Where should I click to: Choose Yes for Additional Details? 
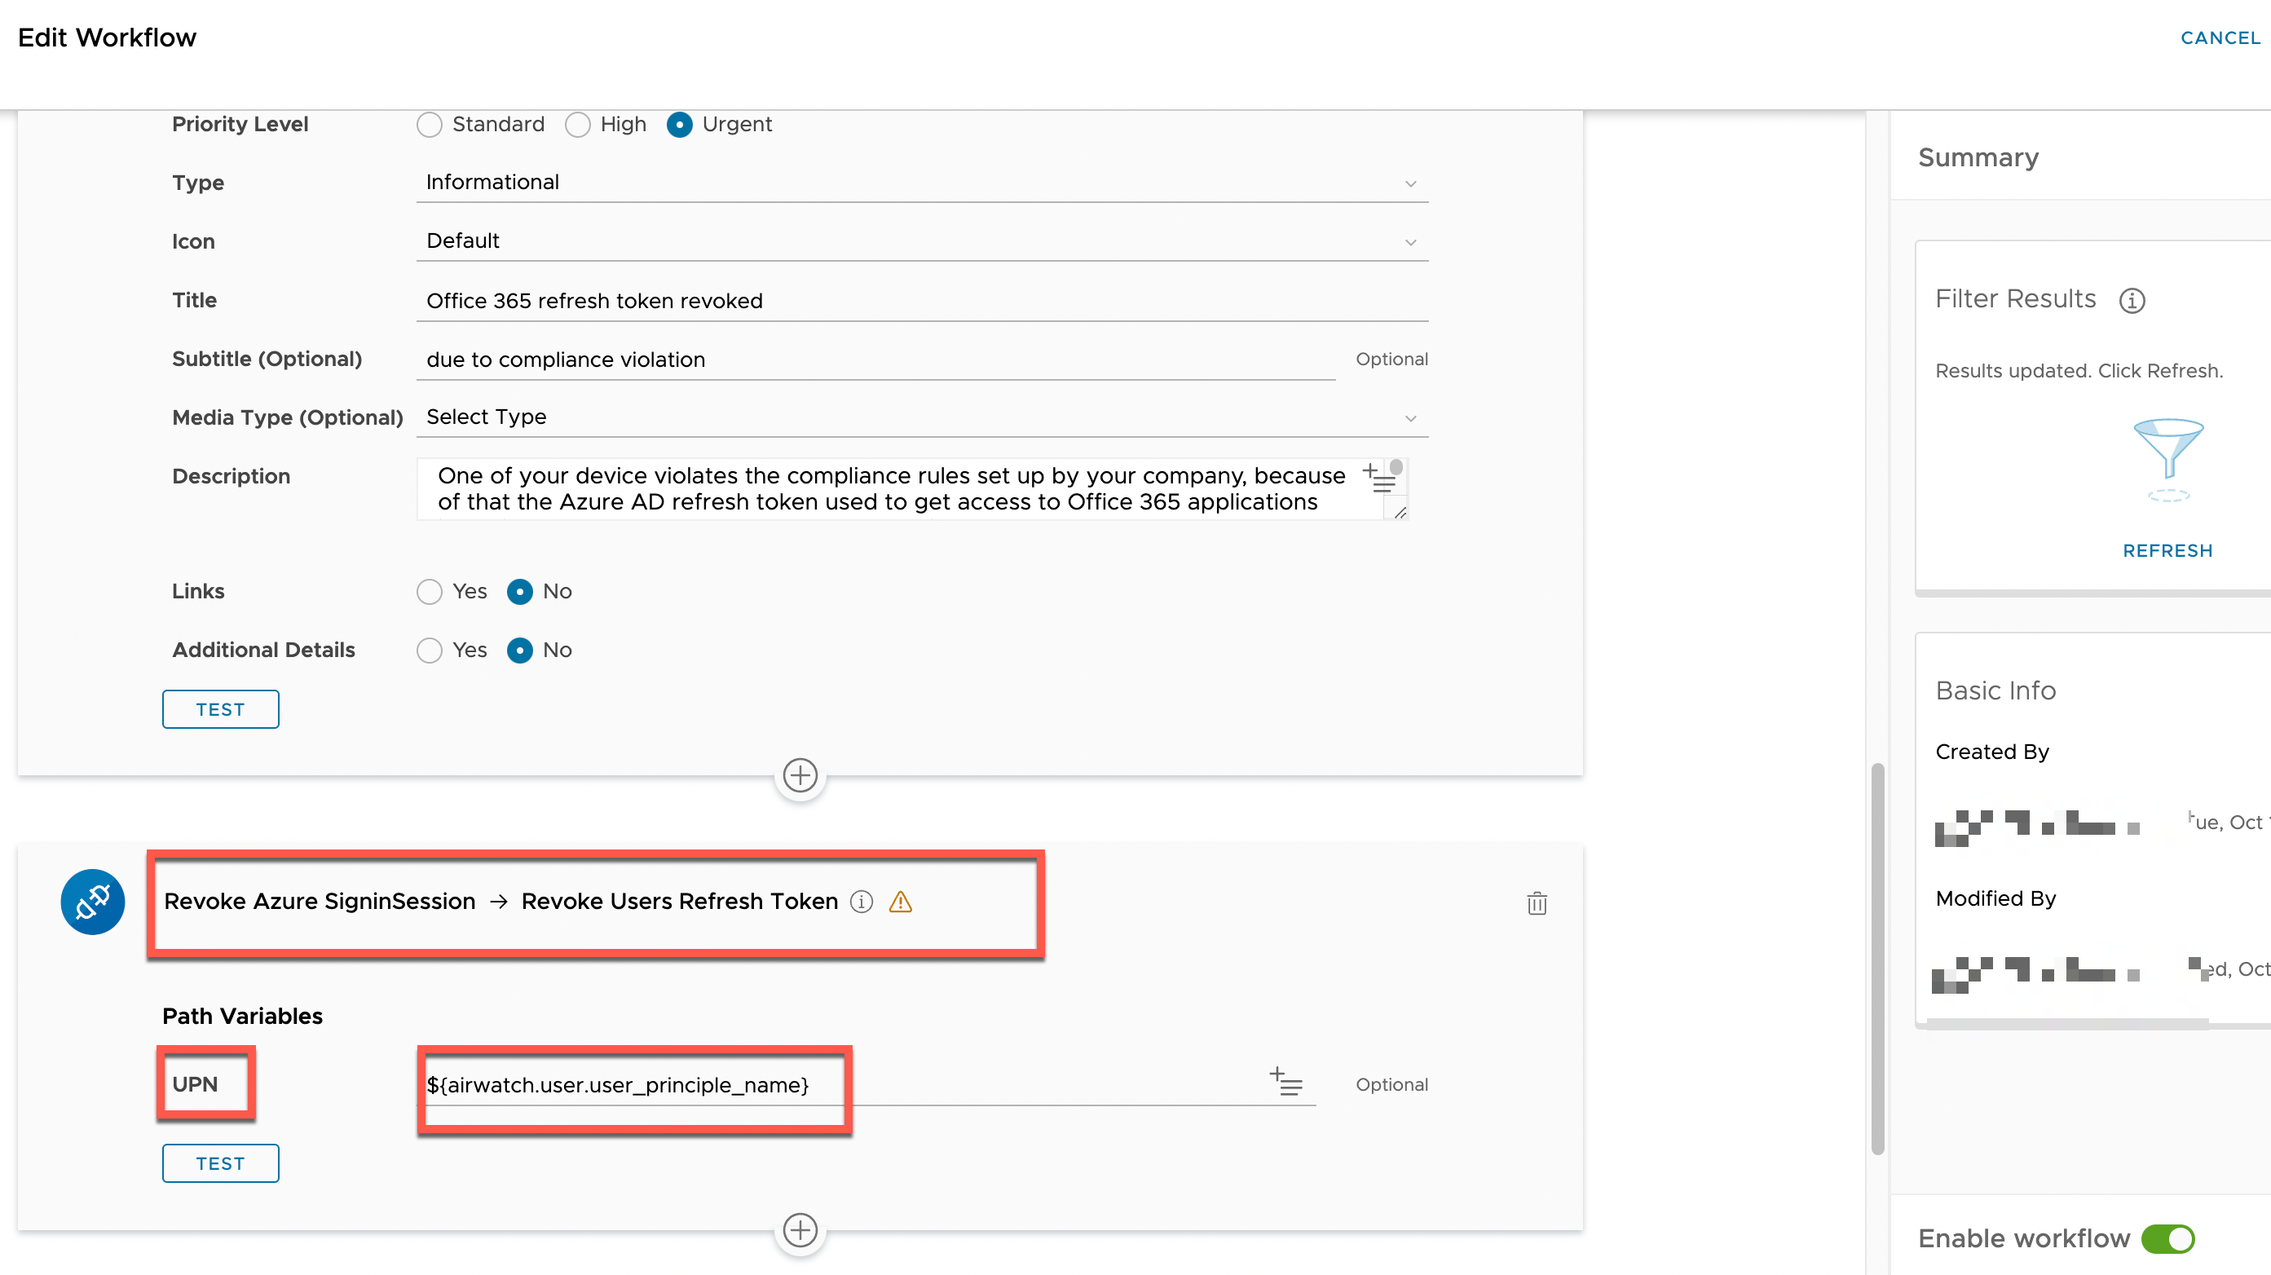pos(430,650)
